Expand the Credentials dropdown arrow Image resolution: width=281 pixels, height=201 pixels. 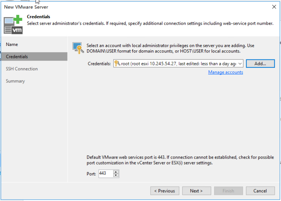click(240, 63)
